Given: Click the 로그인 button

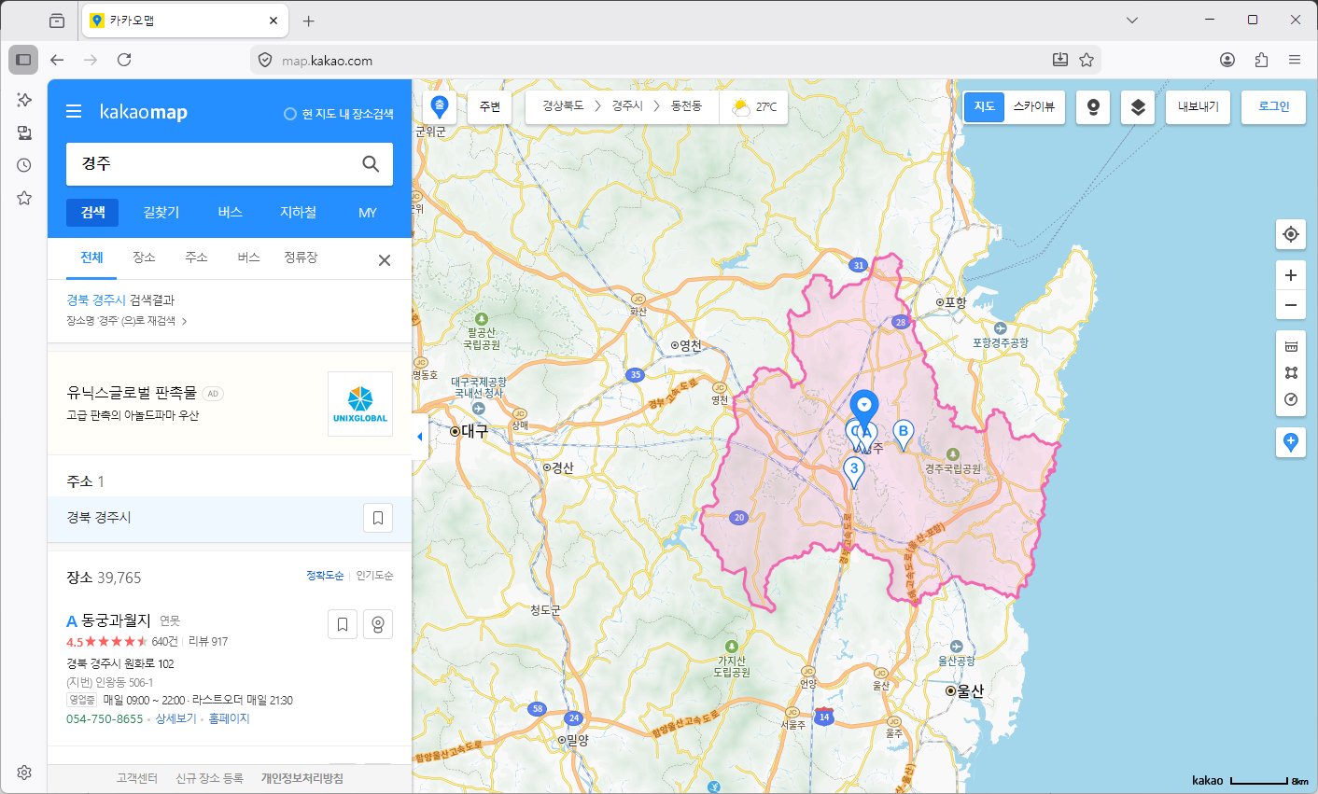Looking at the screenshot, I should coord(1273,107).
